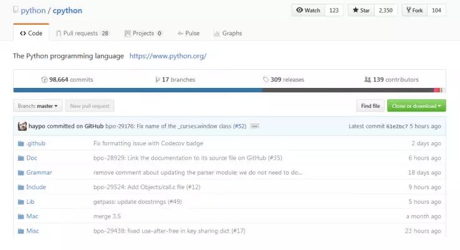Open the 'merge 3.5' commit
The height and width of the screenshot is (250, 460).
(x=107, y=216)
